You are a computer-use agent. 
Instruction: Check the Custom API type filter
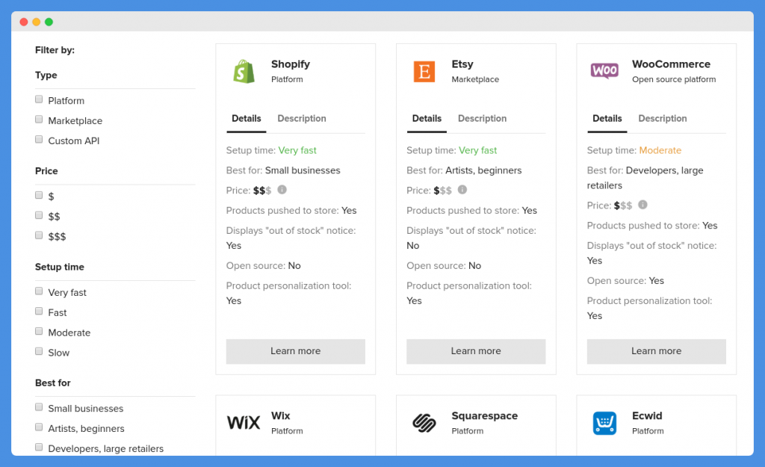click(39, 140)
